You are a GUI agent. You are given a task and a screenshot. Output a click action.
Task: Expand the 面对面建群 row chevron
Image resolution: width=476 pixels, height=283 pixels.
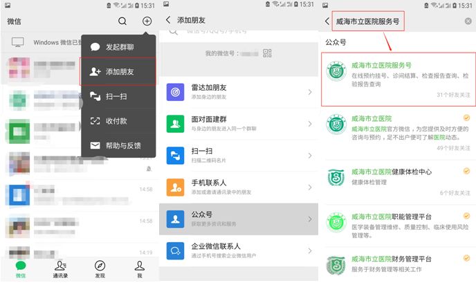(310, 124)
